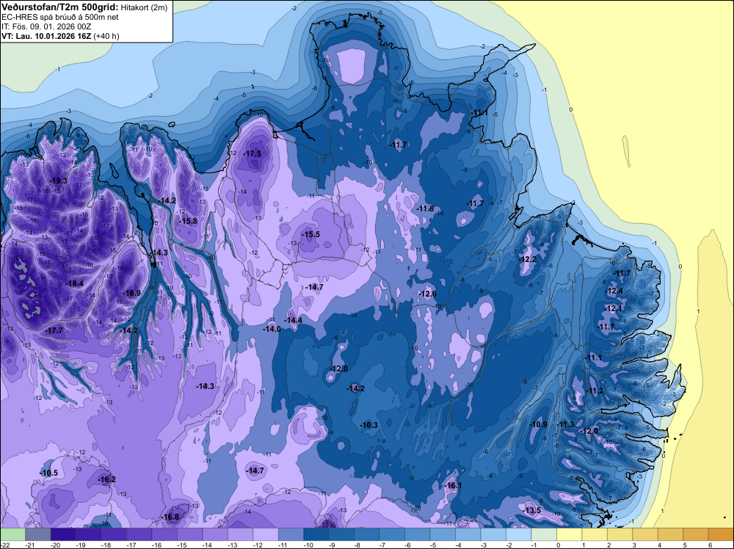
Task: Click the -14.0 temperature value
Action: click(x=272, y=329)
